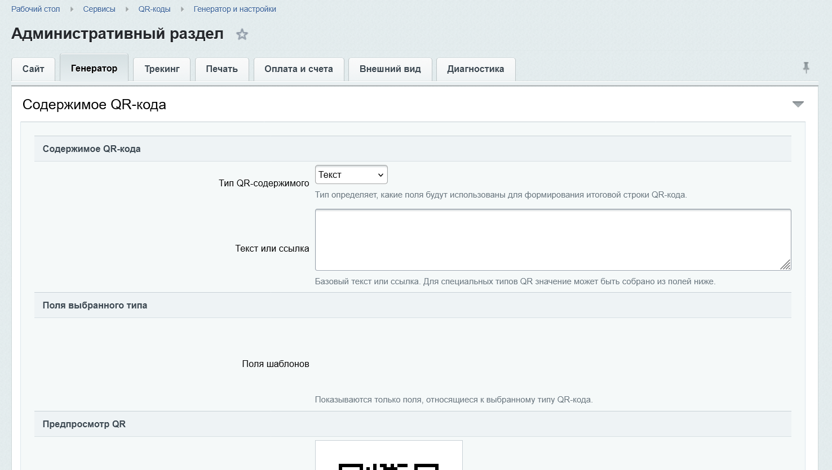This screenshot has width=832, height=470.
Task: Select the Генератор tab
Action: [94, 68]
